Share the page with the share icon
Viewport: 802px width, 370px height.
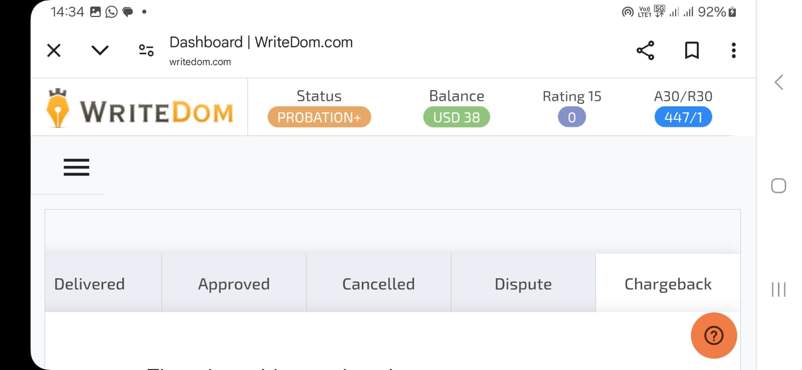click(x=645, y=50)
